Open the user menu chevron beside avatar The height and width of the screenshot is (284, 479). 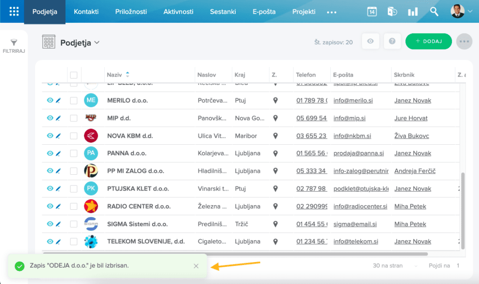coord(471,11)
